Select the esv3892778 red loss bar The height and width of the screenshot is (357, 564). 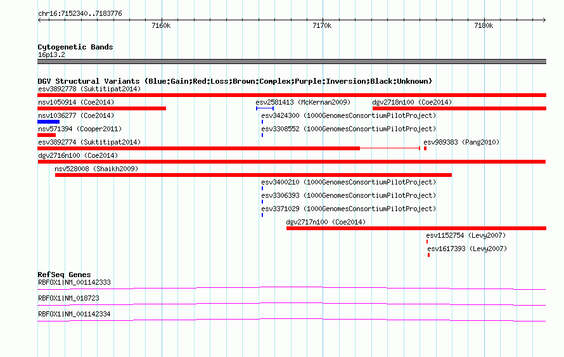292,95
